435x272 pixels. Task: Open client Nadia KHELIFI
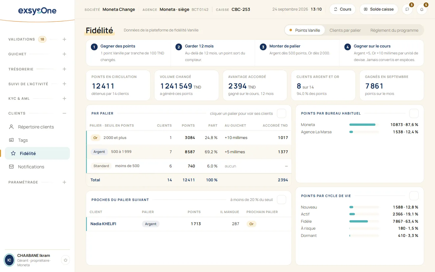tap(103, 224)
